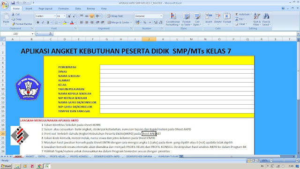Viewport: 300px width, 169px height.
Task: Toggle underline formatting
Action: (x=48, y=23)
